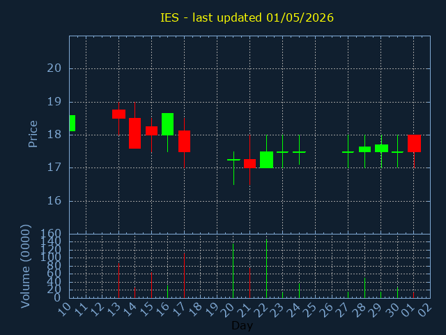Click volume axis value 0

point(57,298)
